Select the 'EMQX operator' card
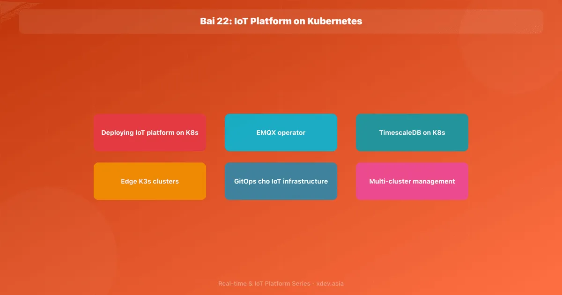This screenshot has height=295, width=562. (281, 133)
